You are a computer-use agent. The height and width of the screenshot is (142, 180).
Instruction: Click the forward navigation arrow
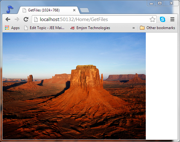coord(17,19)
